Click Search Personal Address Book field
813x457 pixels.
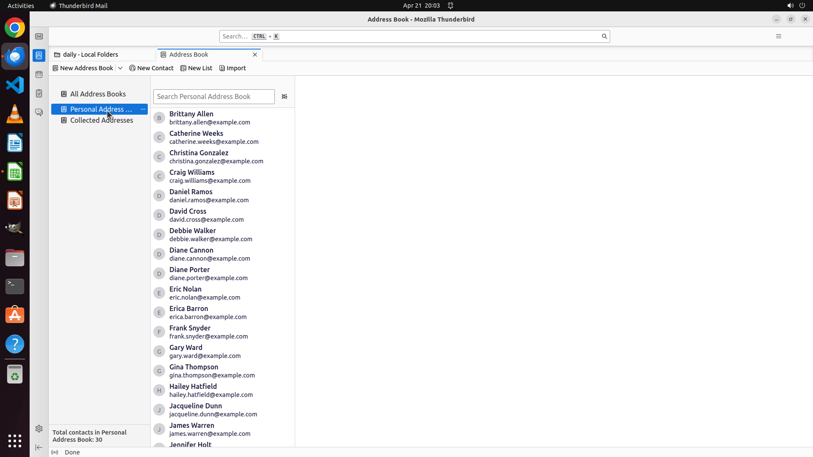pos(214,96)
